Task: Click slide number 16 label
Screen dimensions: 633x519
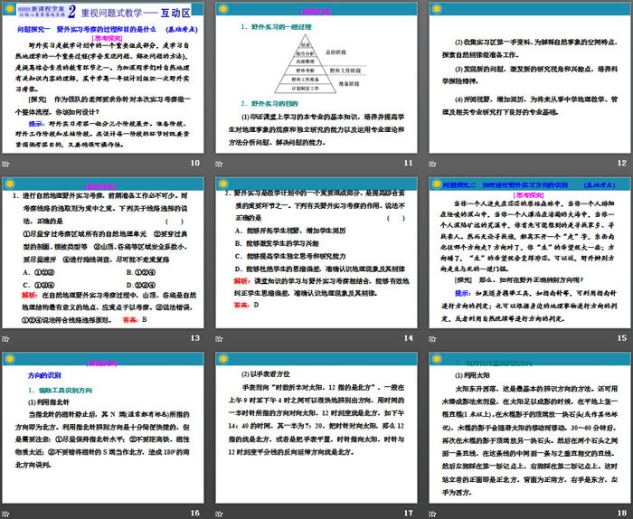Action: pos(195,513)
